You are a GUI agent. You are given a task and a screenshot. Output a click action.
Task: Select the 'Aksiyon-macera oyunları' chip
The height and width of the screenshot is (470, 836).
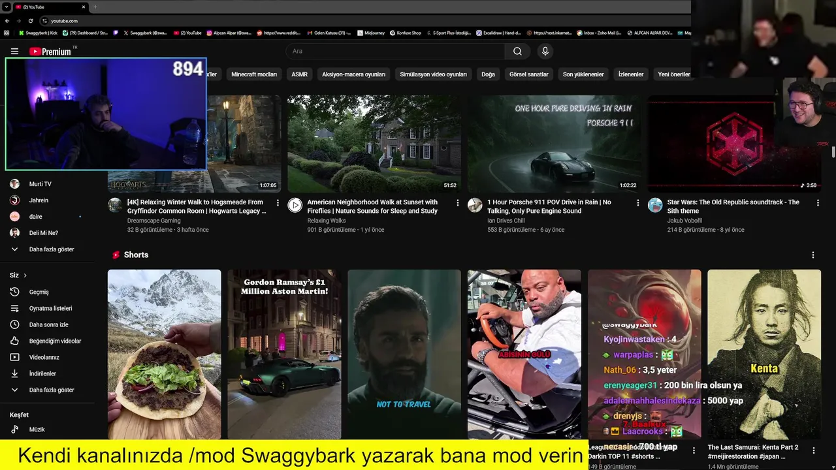[354, 74]
